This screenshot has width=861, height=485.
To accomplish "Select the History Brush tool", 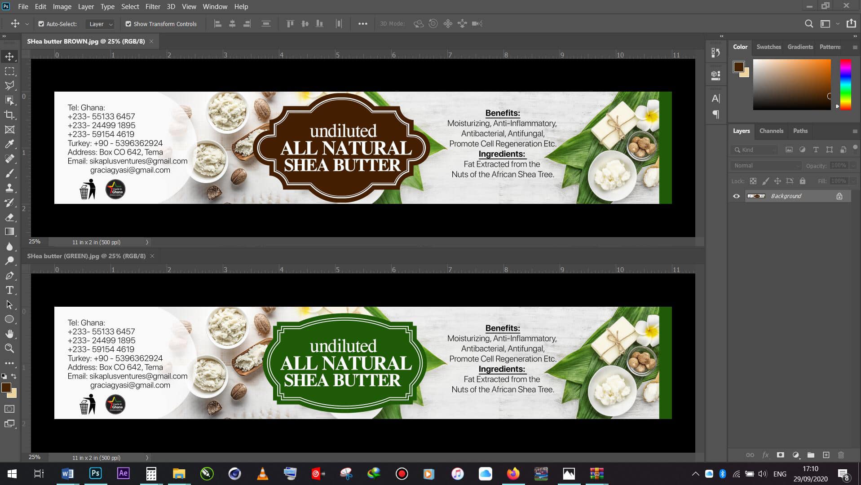I will [9, 203].
